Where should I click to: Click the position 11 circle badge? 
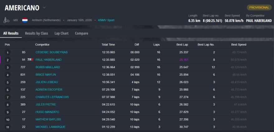pyautogui.click(x=7, y=127)
